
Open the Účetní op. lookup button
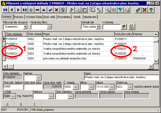[x=130, y=87]
